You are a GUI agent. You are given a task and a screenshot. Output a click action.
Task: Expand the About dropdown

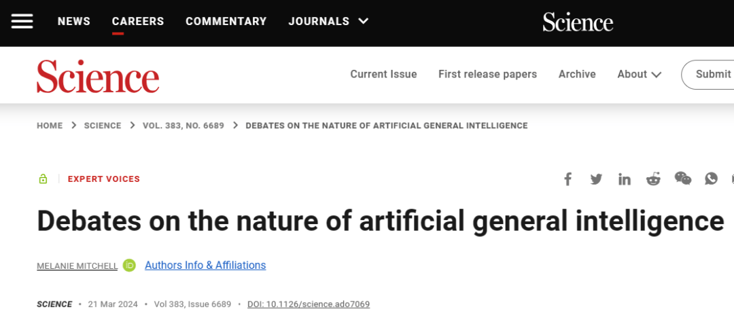tap(639, 74)
